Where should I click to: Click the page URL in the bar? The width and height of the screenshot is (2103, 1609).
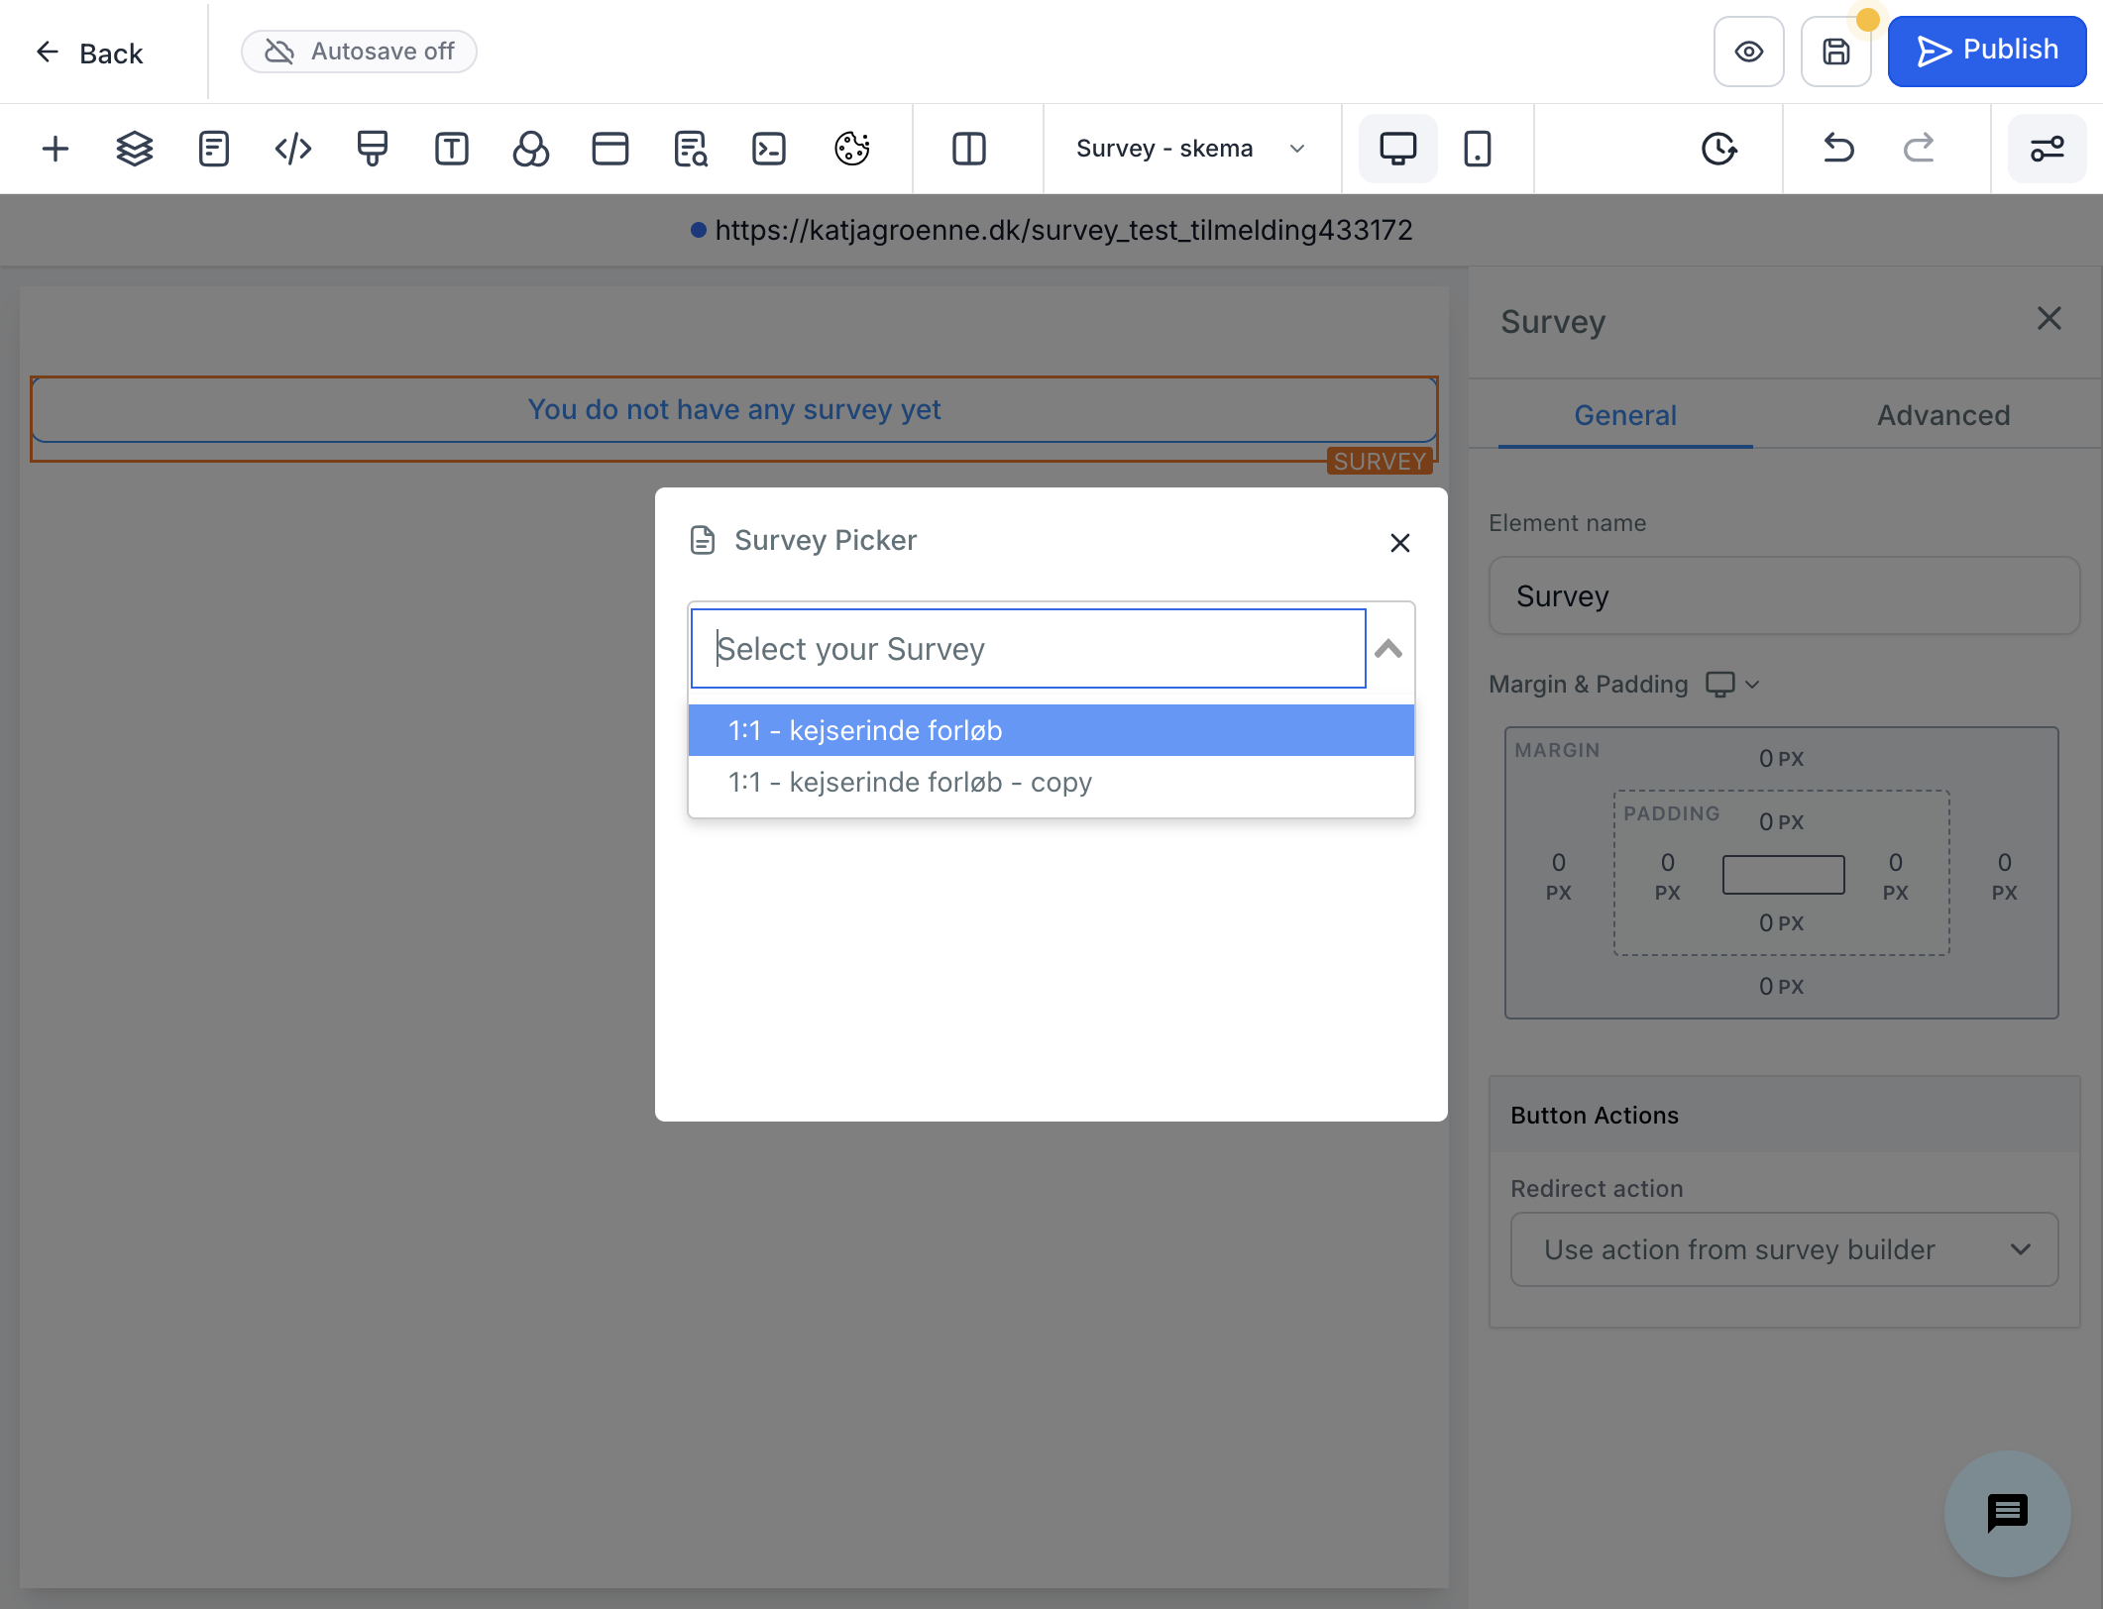(1063, 230)
